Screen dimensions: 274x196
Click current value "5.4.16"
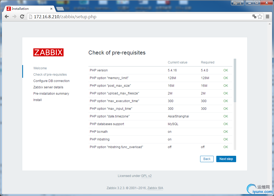[x=172, y=70]
